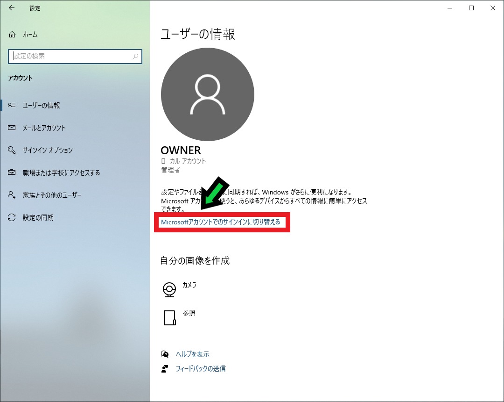Screen dimensions: 504x402
Task: Click フィードバックの送信 link text
Action: [x=201, y=368]
